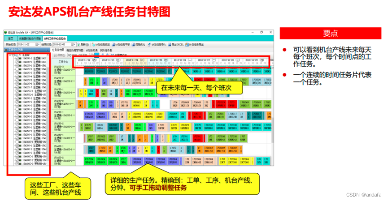Toggle the checkbox for 15A100-1
Image resolution: width=388 pixels, height=201 pixels.
[x=17, y=58]
